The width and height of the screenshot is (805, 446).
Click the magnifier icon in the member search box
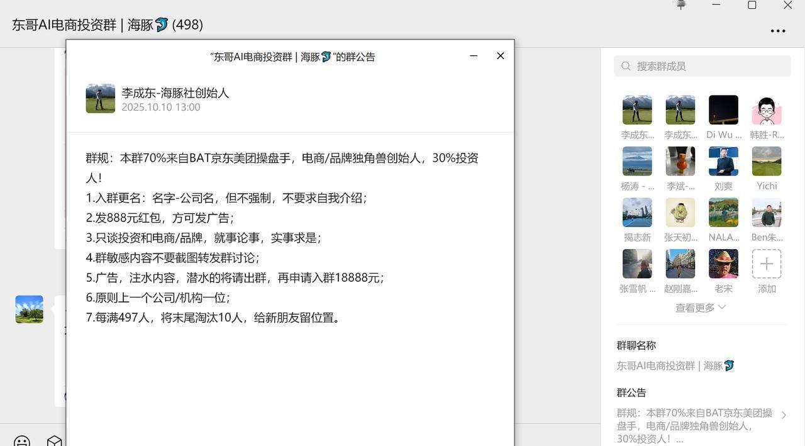coord(626,65)
